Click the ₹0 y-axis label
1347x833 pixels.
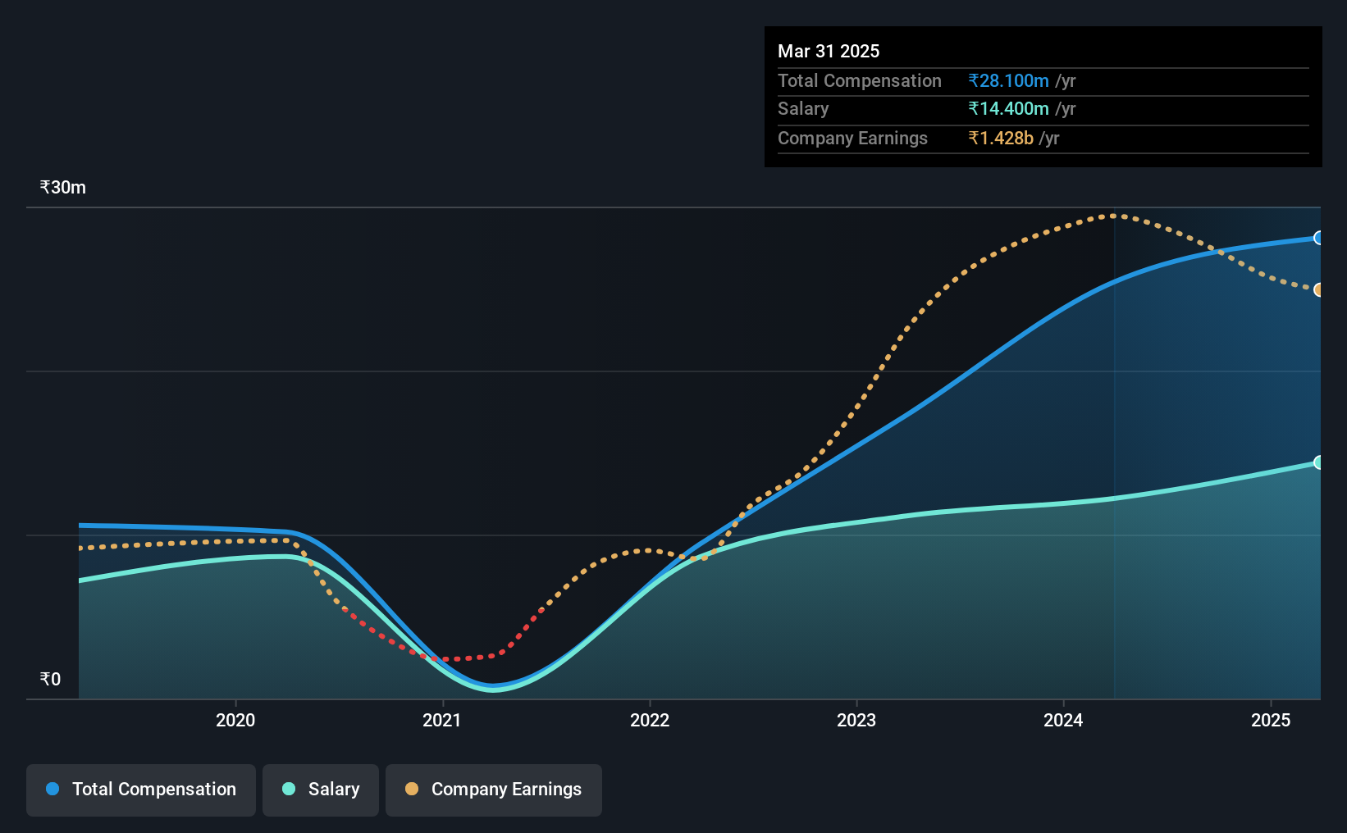click(x=50, y=680)
